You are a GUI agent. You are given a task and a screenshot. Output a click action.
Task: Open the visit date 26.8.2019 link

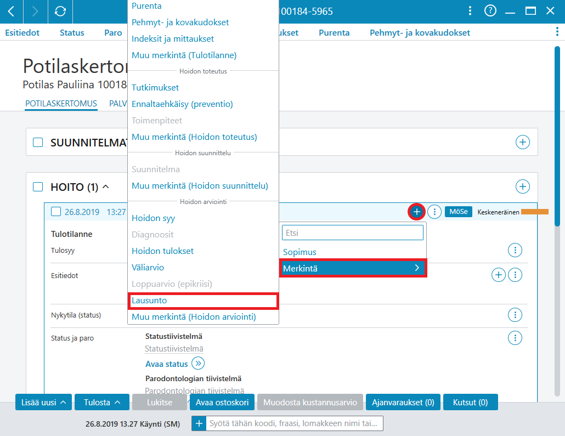tap(82, 212)
